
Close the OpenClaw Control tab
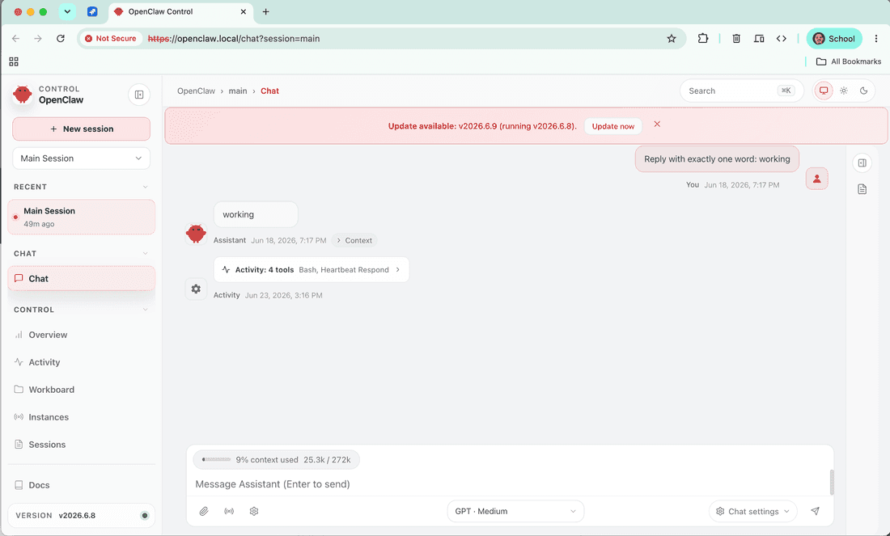point(243,11)
